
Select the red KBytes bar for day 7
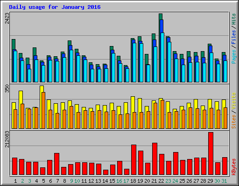pyautogui.click(x=56, y=164)
